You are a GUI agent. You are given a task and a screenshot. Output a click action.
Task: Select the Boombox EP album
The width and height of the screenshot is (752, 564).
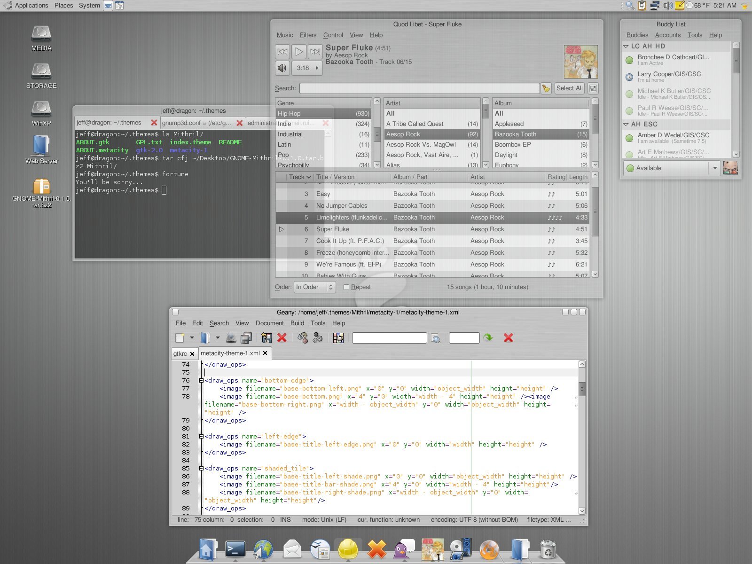(540, 145)
